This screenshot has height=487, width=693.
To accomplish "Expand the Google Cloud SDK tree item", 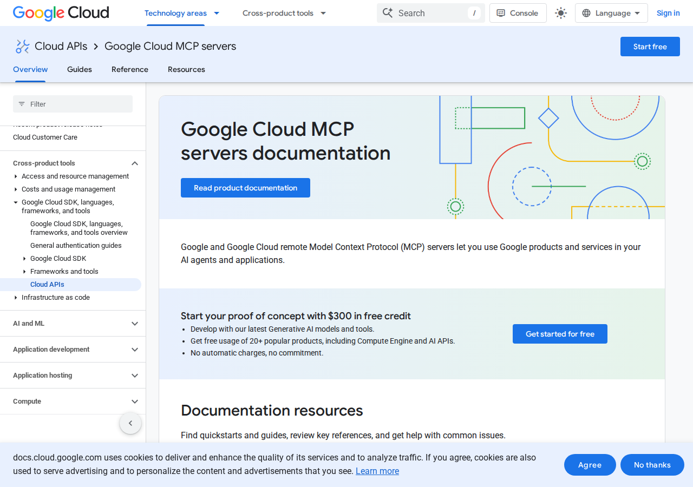I will (24, 259).
